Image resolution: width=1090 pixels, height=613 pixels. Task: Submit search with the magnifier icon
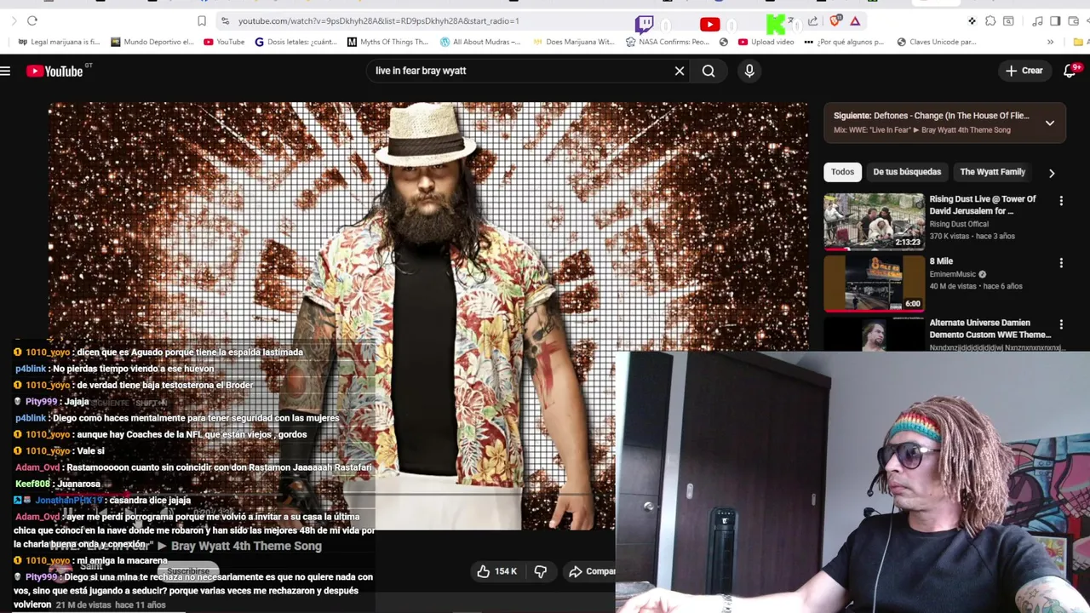(708, 71)
